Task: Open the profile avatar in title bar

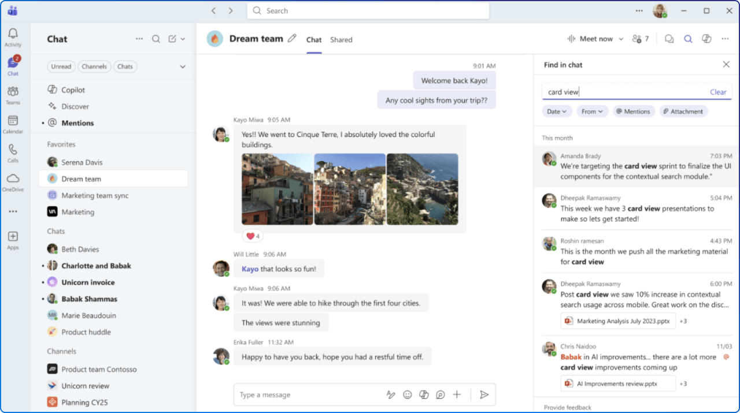Action: pos(660,10)
